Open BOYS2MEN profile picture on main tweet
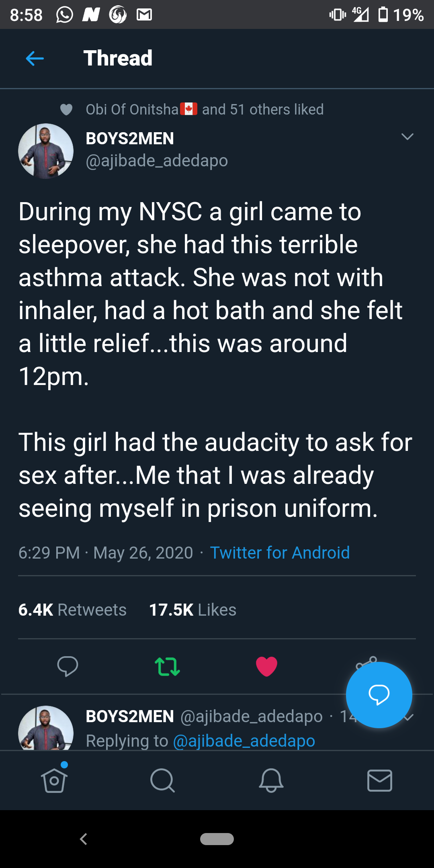 pos(46,151)
